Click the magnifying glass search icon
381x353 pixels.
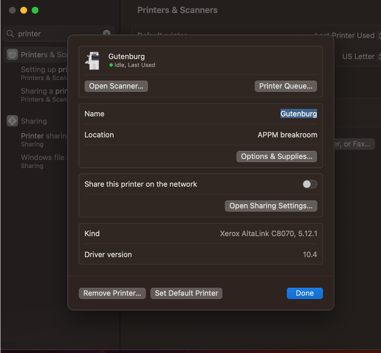pos(10,34)
